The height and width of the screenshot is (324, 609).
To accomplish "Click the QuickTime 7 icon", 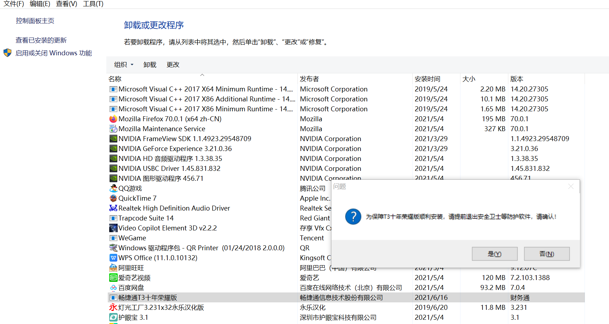I will point(113,198).
